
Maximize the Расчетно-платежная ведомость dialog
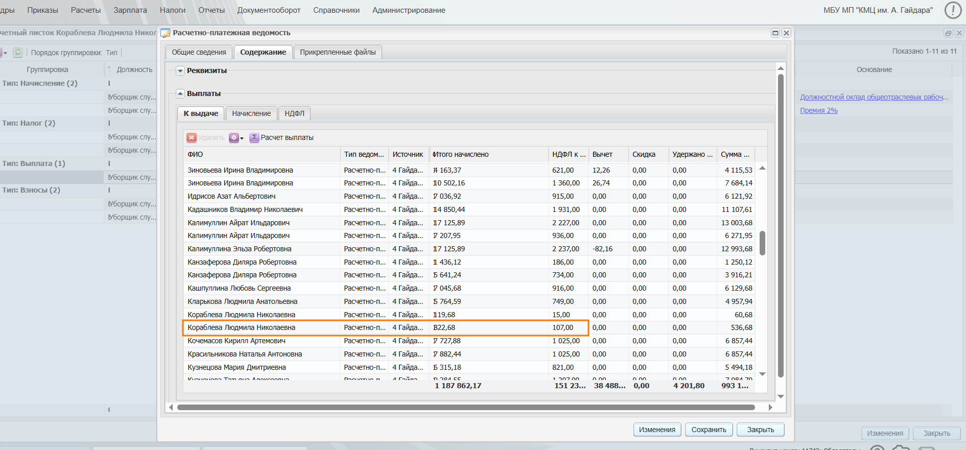click(775, 33)
